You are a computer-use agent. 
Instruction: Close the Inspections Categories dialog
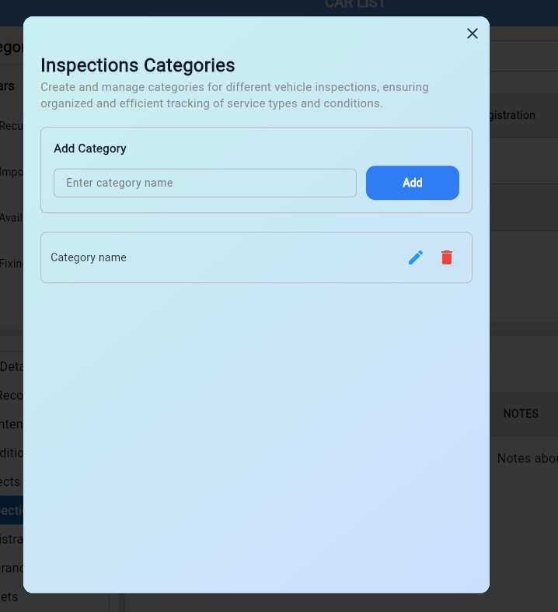472,33
